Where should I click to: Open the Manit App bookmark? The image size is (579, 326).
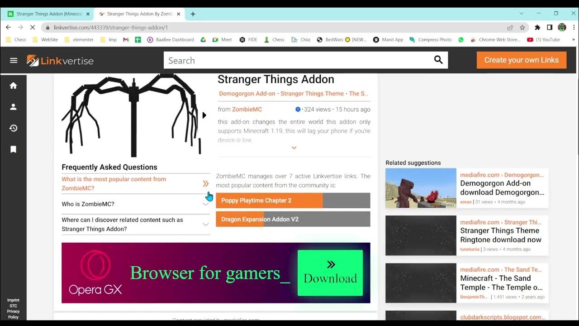(388, 39)
